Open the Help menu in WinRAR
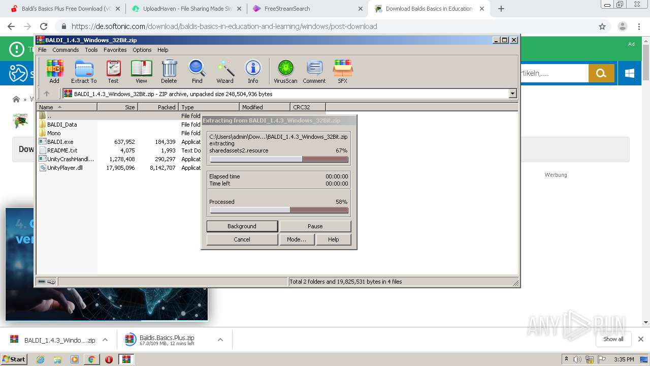Image resolution: width=650 pixels, height=366 pixels. pyautogui.click(x=162, y=50)
